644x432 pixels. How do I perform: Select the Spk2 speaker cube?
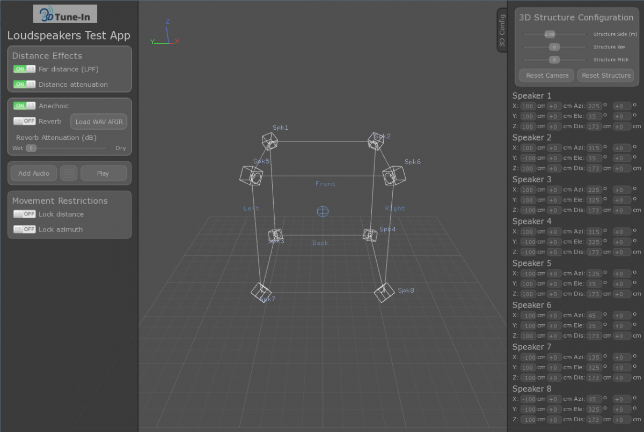coord(375,141)
